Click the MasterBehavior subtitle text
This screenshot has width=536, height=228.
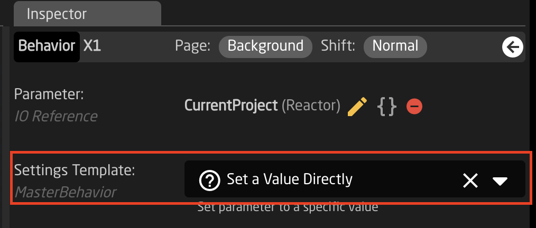[66, 193]
